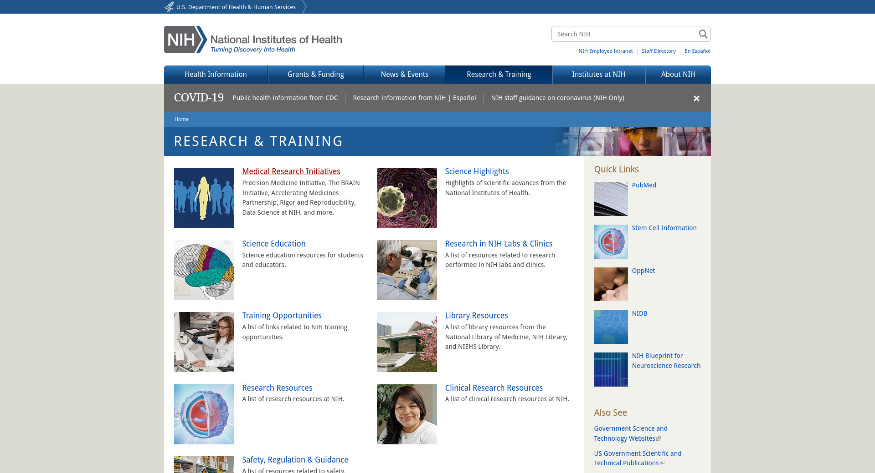Switch site language via En Español
Viewport: 875px width, 473px height.
click(697, 51)
